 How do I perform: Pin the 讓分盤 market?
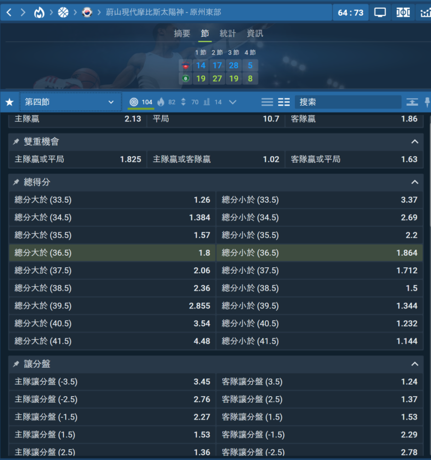[16, 364]
